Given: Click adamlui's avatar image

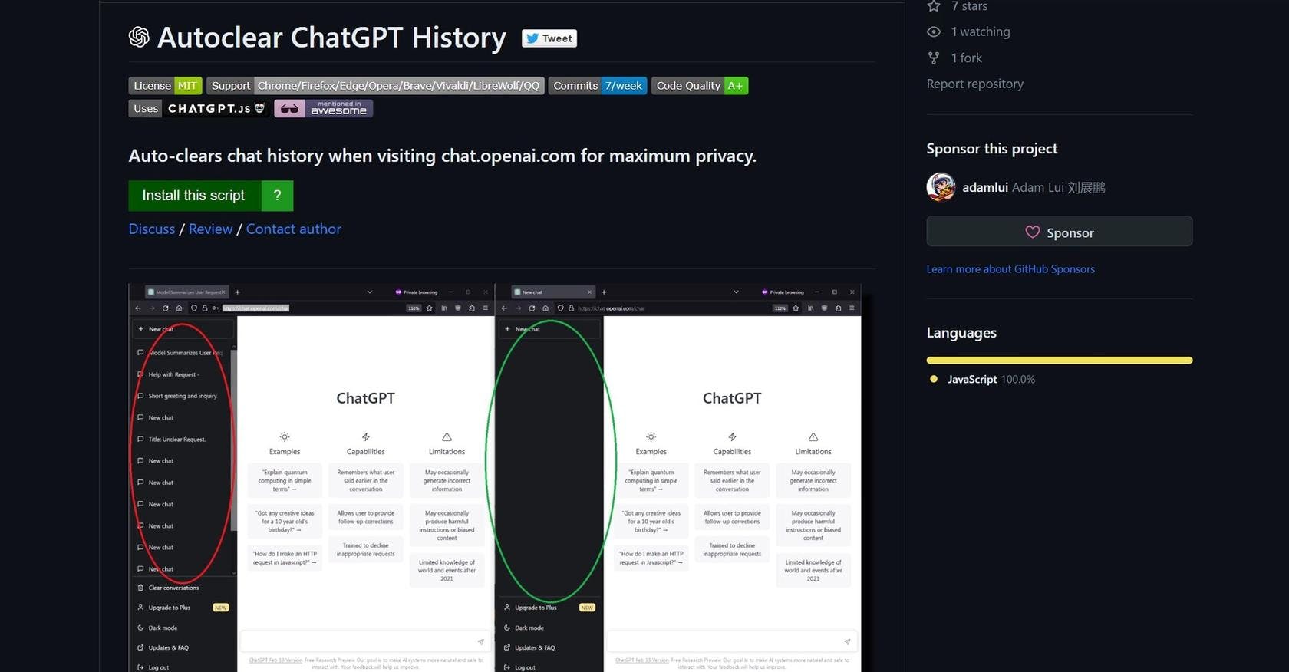Looking at the screenshot, I should click(x=941, y=187).
